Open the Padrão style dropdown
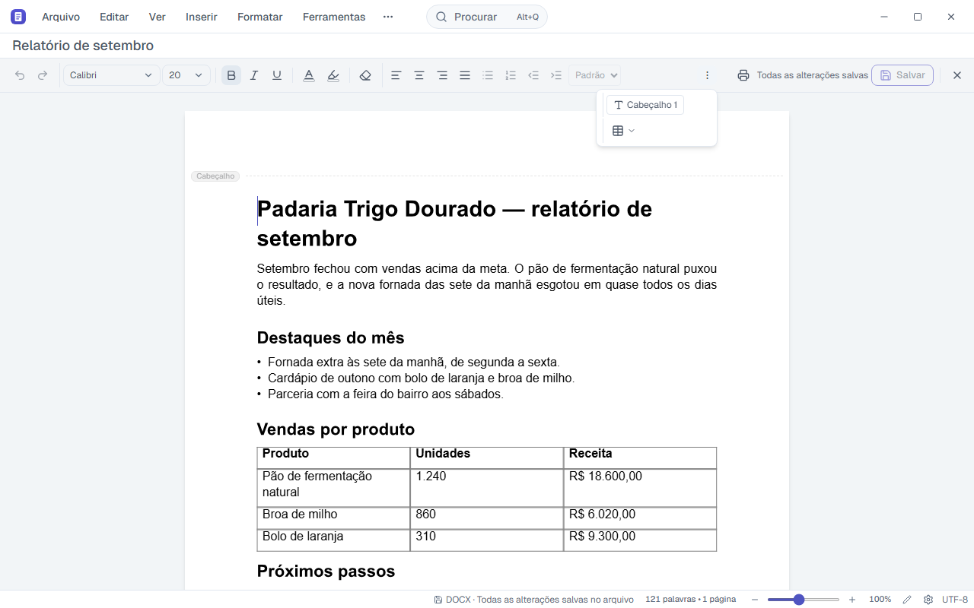 click(595, 75)
